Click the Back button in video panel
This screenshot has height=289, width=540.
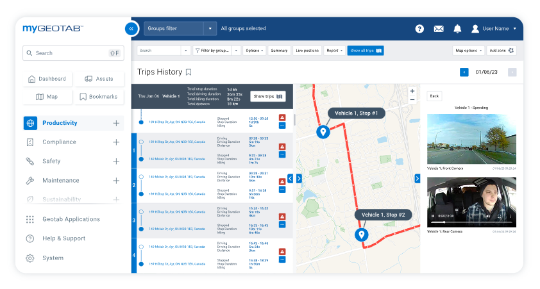(434, 96)
